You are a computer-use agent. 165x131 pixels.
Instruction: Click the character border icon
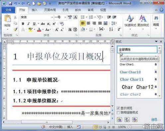click(x=75, y=17)
